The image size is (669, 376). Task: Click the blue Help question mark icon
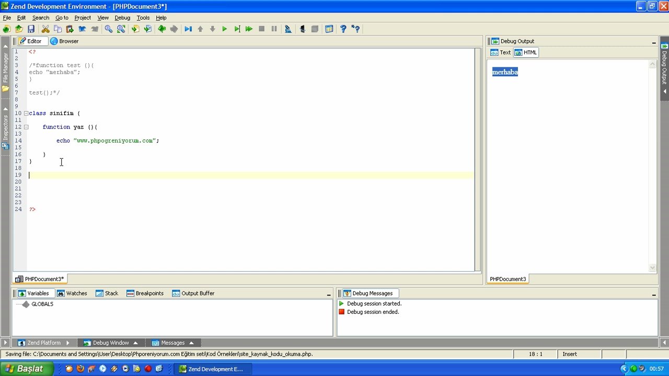[x=343, y=29]
